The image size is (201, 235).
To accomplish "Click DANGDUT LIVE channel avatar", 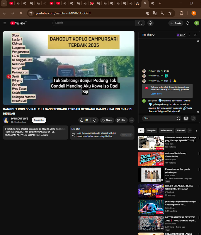I will click(6, 120).
